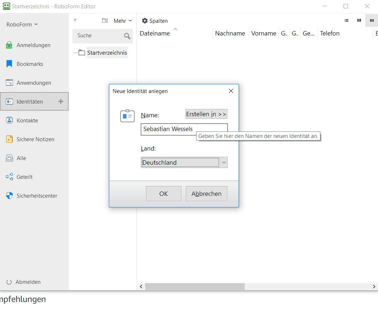Minimize the RoboForm Editor window

click(x=325, y=6)
